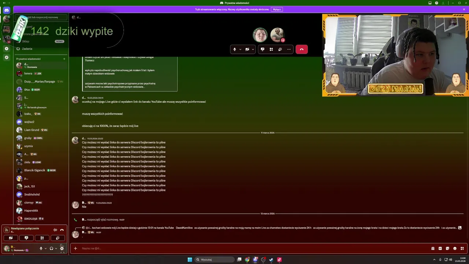
Task: Open Discord inbox icon in title bar
Action: click(x=430, y=3)
